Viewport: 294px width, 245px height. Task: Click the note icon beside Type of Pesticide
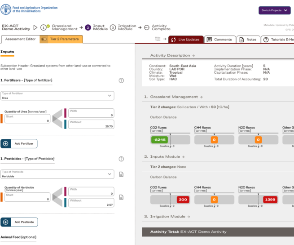coord(121,174)
